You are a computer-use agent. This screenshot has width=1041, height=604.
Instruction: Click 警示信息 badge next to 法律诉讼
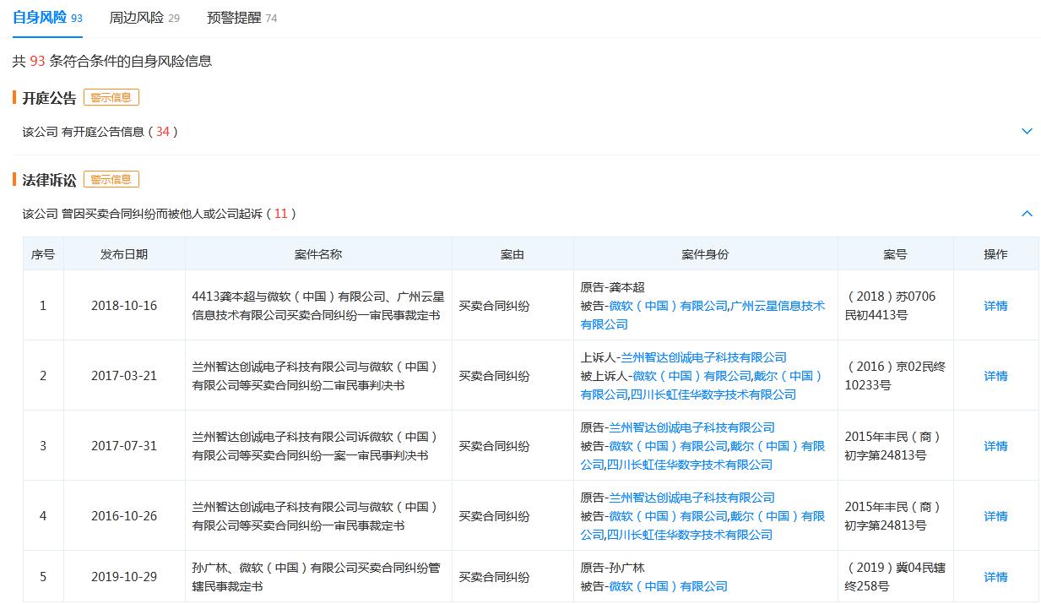111,179
